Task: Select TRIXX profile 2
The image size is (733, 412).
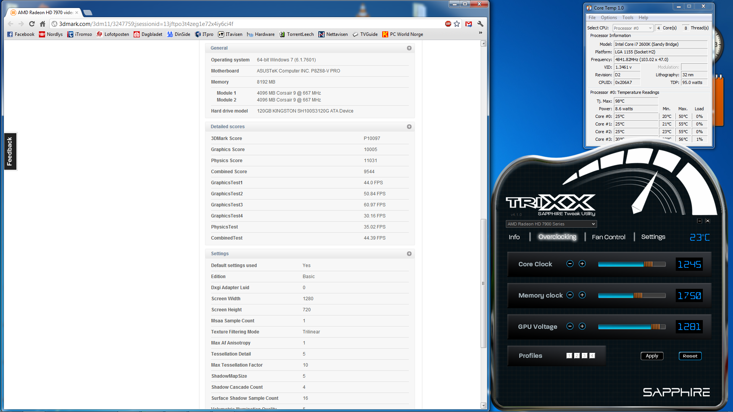Action: [577, 356]
